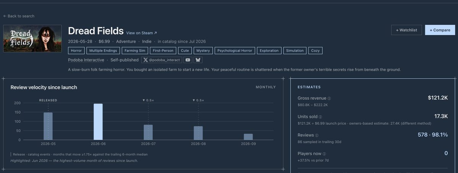
Task: Click the RELEASED marker above the chart
Action: tap(48, 100)
